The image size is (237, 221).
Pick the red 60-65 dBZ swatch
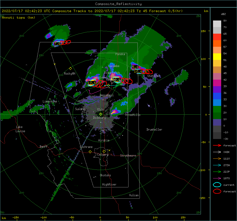217,37
